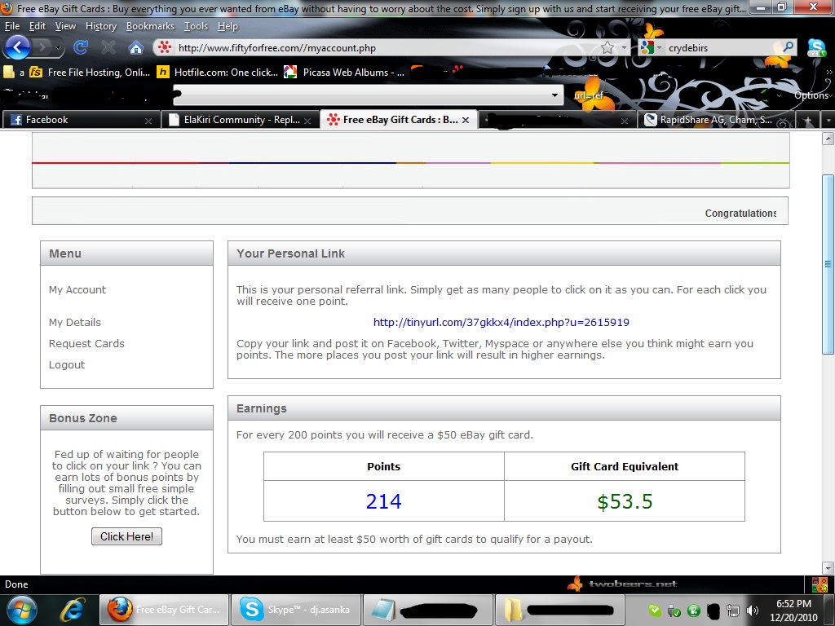
Task: Open the History menu
Action: pyautogui.click(x=100, y=26)
